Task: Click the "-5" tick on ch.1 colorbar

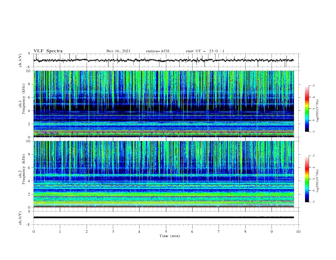Action: (x=313, y=109)
